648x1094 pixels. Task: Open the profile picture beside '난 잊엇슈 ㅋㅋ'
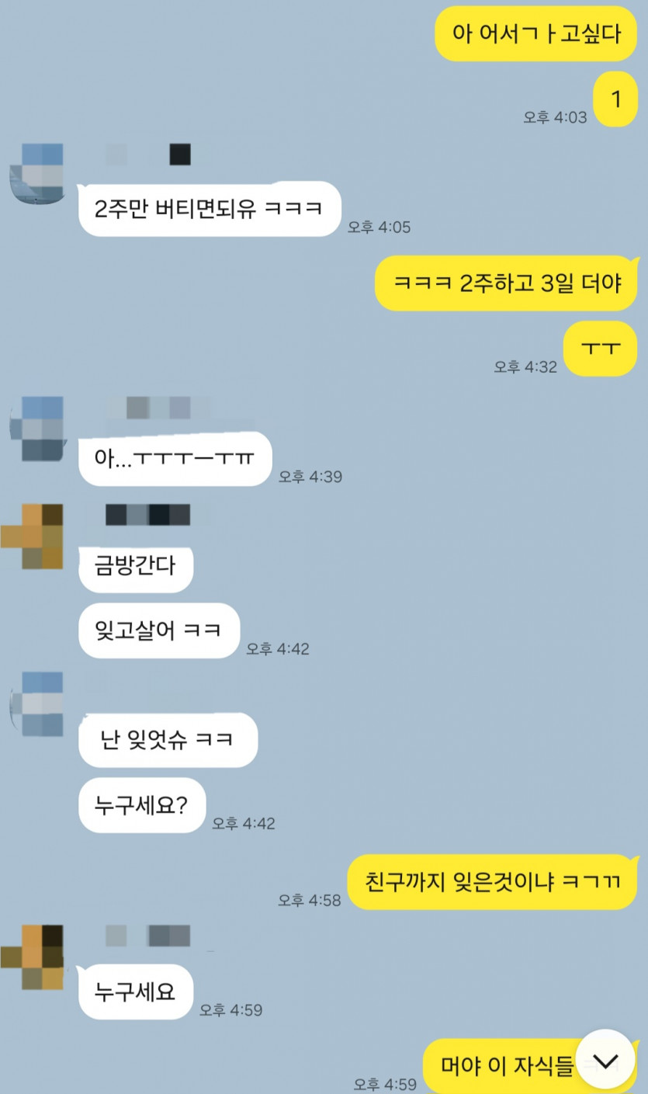[x=37, y=704]
